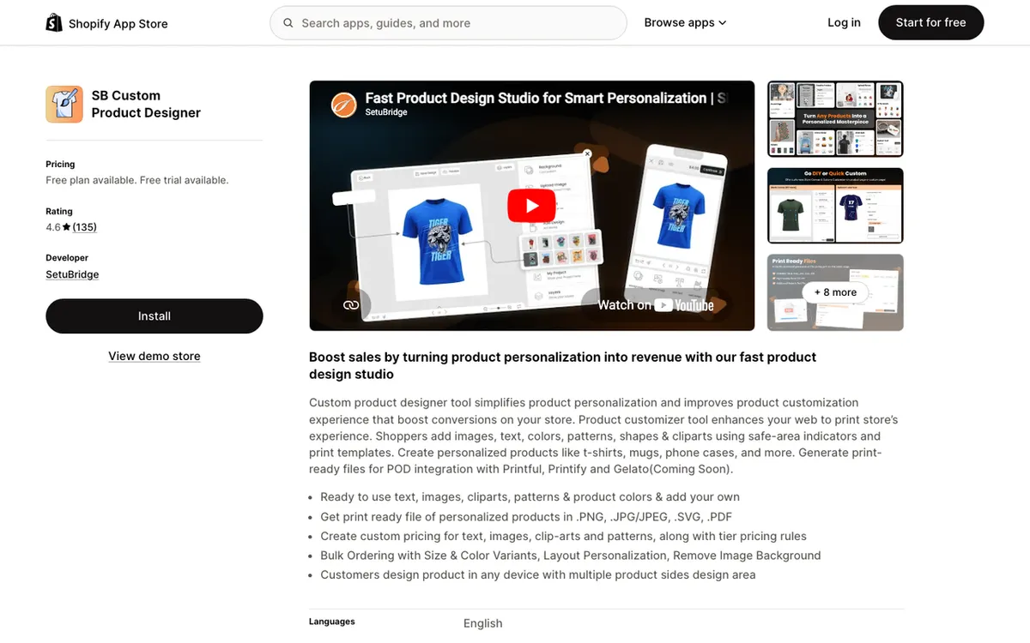Screen dimensions: 1030x643
Task: Click the SetuBridge channel avatar in video
Action: [343, 105]
